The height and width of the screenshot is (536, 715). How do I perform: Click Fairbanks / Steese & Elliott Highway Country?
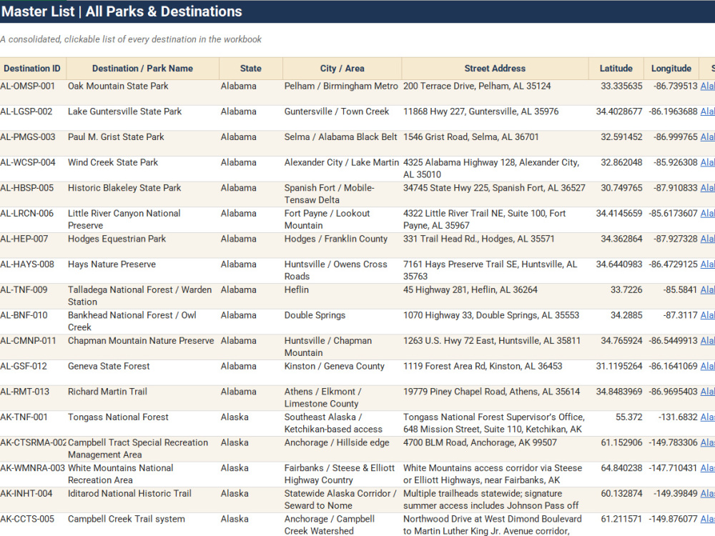342,475
